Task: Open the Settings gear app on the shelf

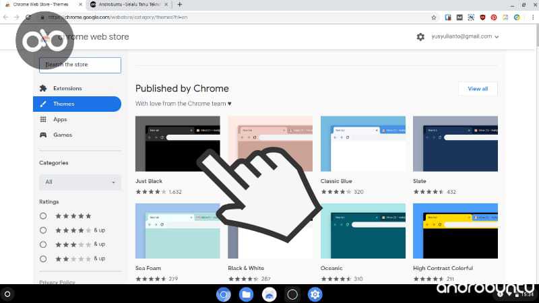Action: 315,294
